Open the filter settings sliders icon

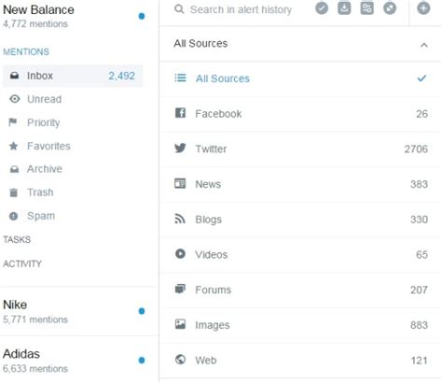click(x=366, y=8)
